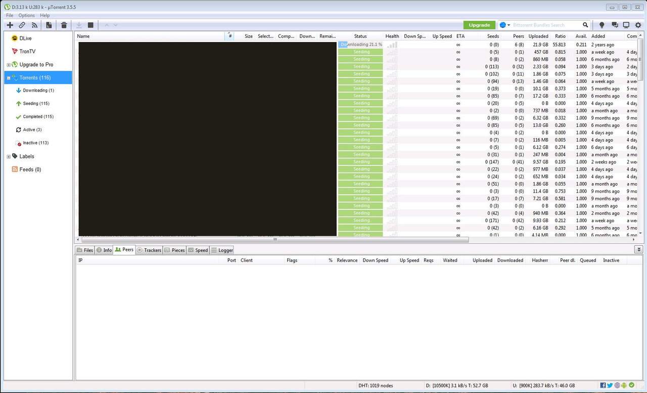Click the Downloading 21.1 % progress bar
The width and height of the screenshot is (647, 393).
[360, 45]
